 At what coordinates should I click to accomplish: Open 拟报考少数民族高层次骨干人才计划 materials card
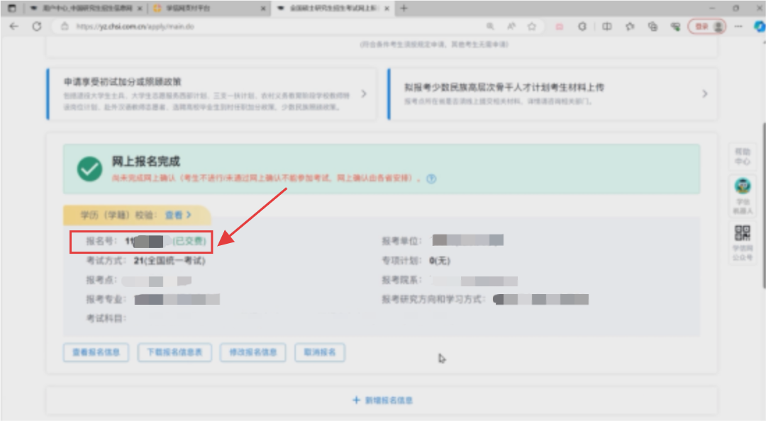click(x=552, y=94)
